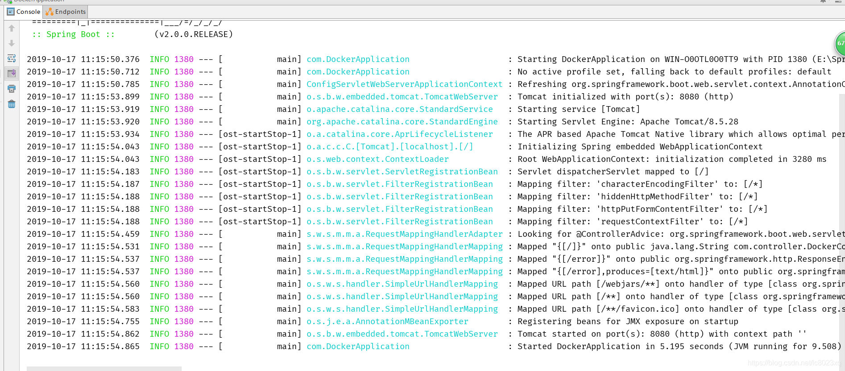
Task: Click 'Looking for @ControllerAdvice' message
Action: tap(680, 234)
